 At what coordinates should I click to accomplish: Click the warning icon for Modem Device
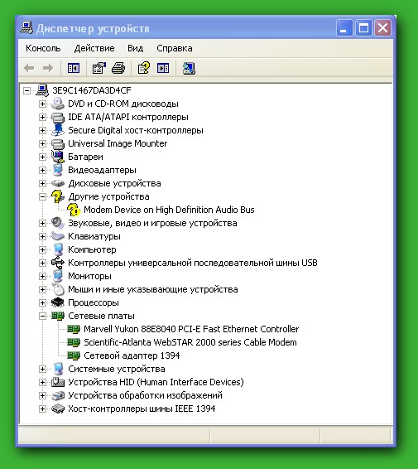pyautogui.click(x=74, y=210)
